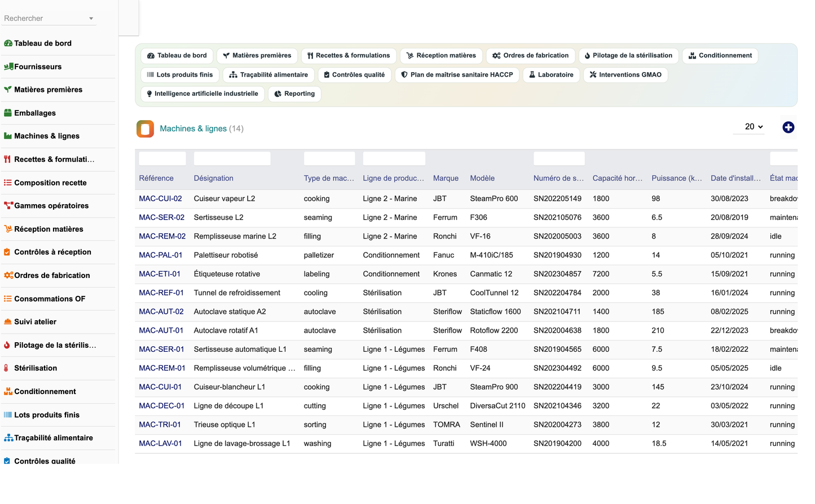Open the Reporting top tab
The width and height of the screenshot is (815, 504).
(294, 94)
